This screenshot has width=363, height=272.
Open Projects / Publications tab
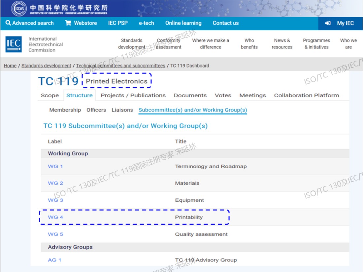pos(133,95)
